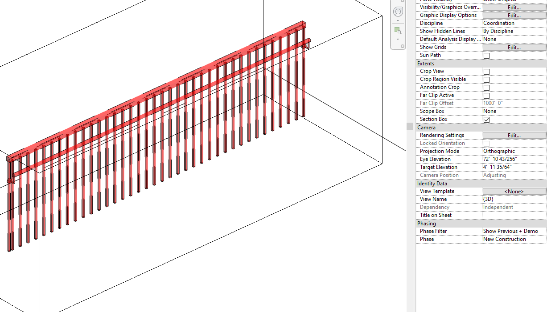The height and width of the screenshot is (312, 547).
Task: Click the Rendering Settings Edit button
Action: 514,135
